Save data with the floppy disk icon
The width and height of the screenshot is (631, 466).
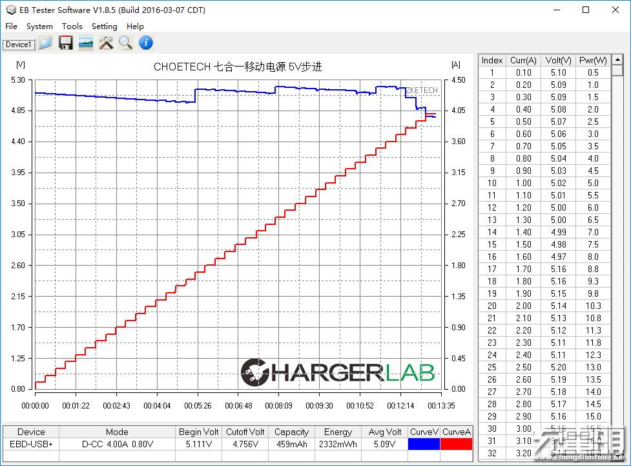(66, 43)
